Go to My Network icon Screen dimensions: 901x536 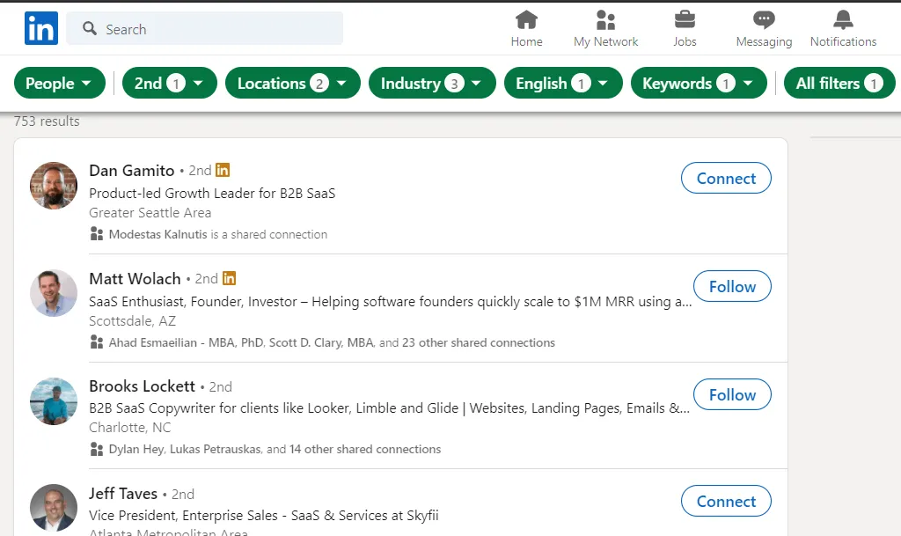tap(605, 20)
